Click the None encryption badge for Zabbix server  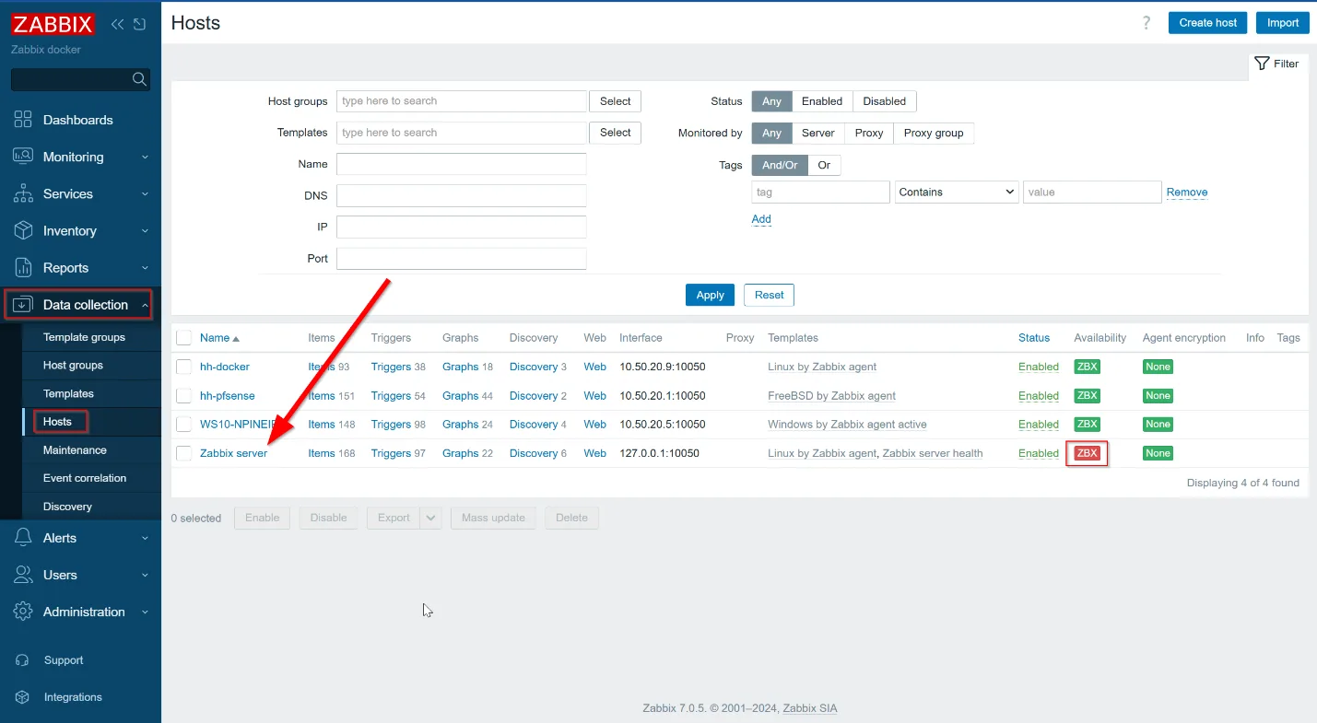click(x=1158, y=453)
